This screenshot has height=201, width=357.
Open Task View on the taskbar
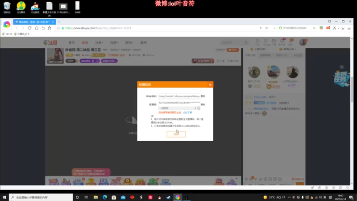click(86, 197)
